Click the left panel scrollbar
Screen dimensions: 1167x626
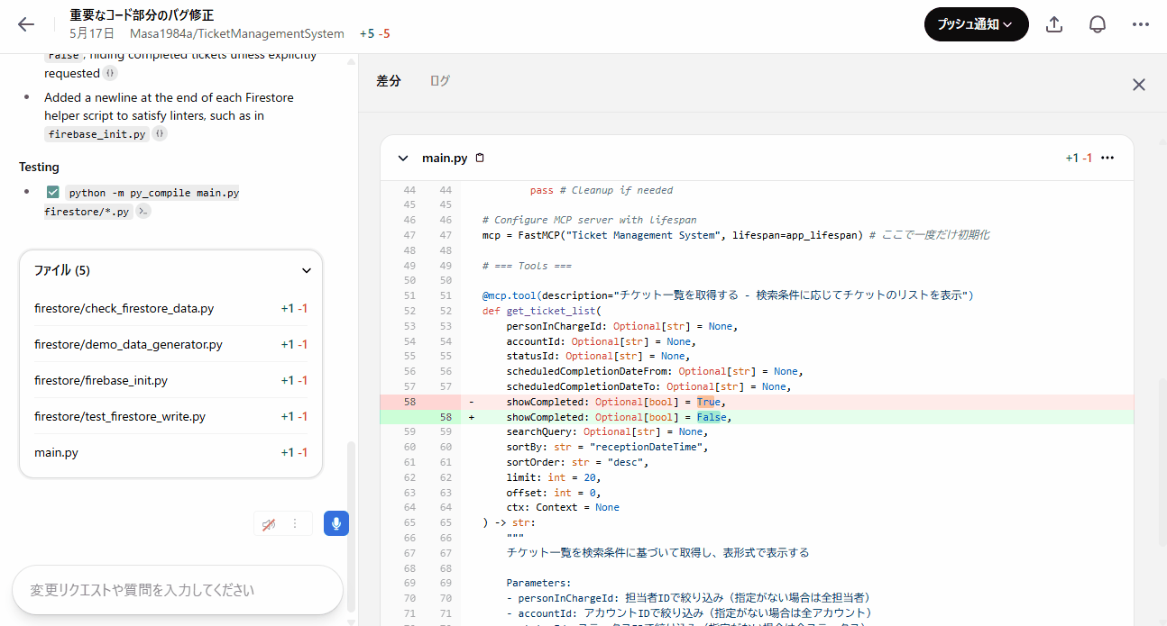point(352,527)
